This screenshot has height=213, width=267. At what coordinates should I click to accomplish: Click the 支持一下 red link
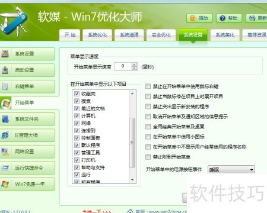tap(97, 211)
